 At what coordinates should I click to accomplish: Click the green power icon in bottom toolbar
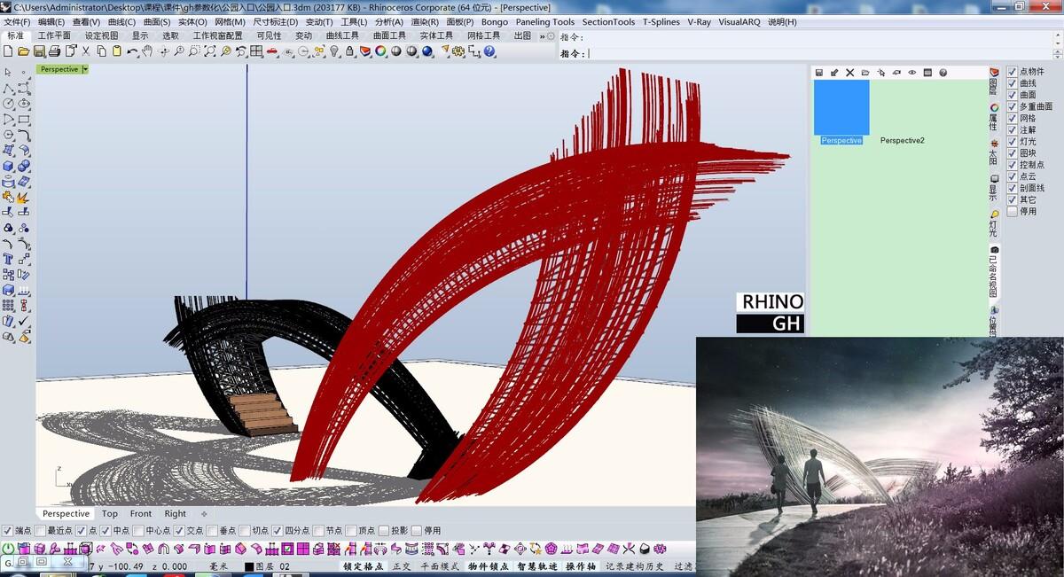[8, 549]
